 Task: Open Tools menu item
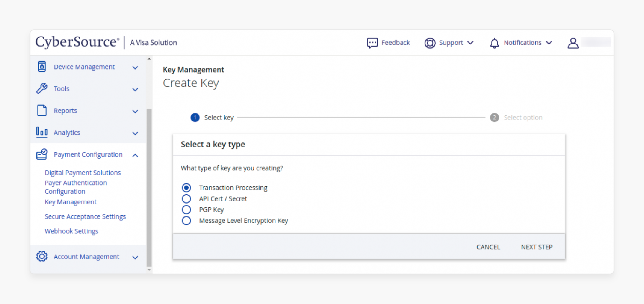click(x=88, y=89)
